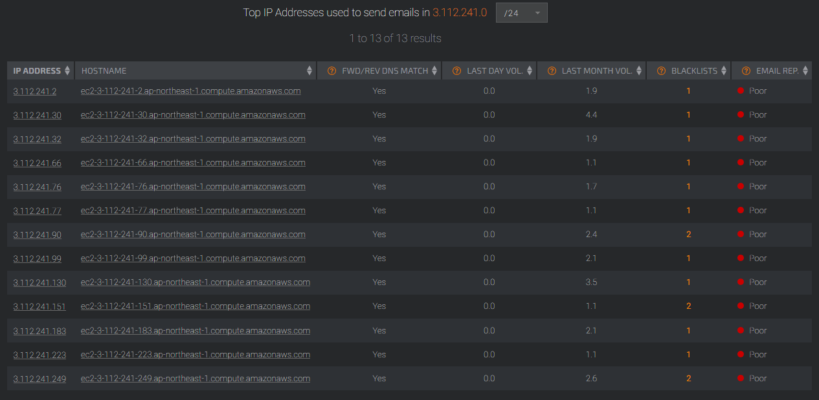This screenshot has height=400, width=819.
Task: Click the EMAIL REP. help icon
Action: click(x=746, y=71)
